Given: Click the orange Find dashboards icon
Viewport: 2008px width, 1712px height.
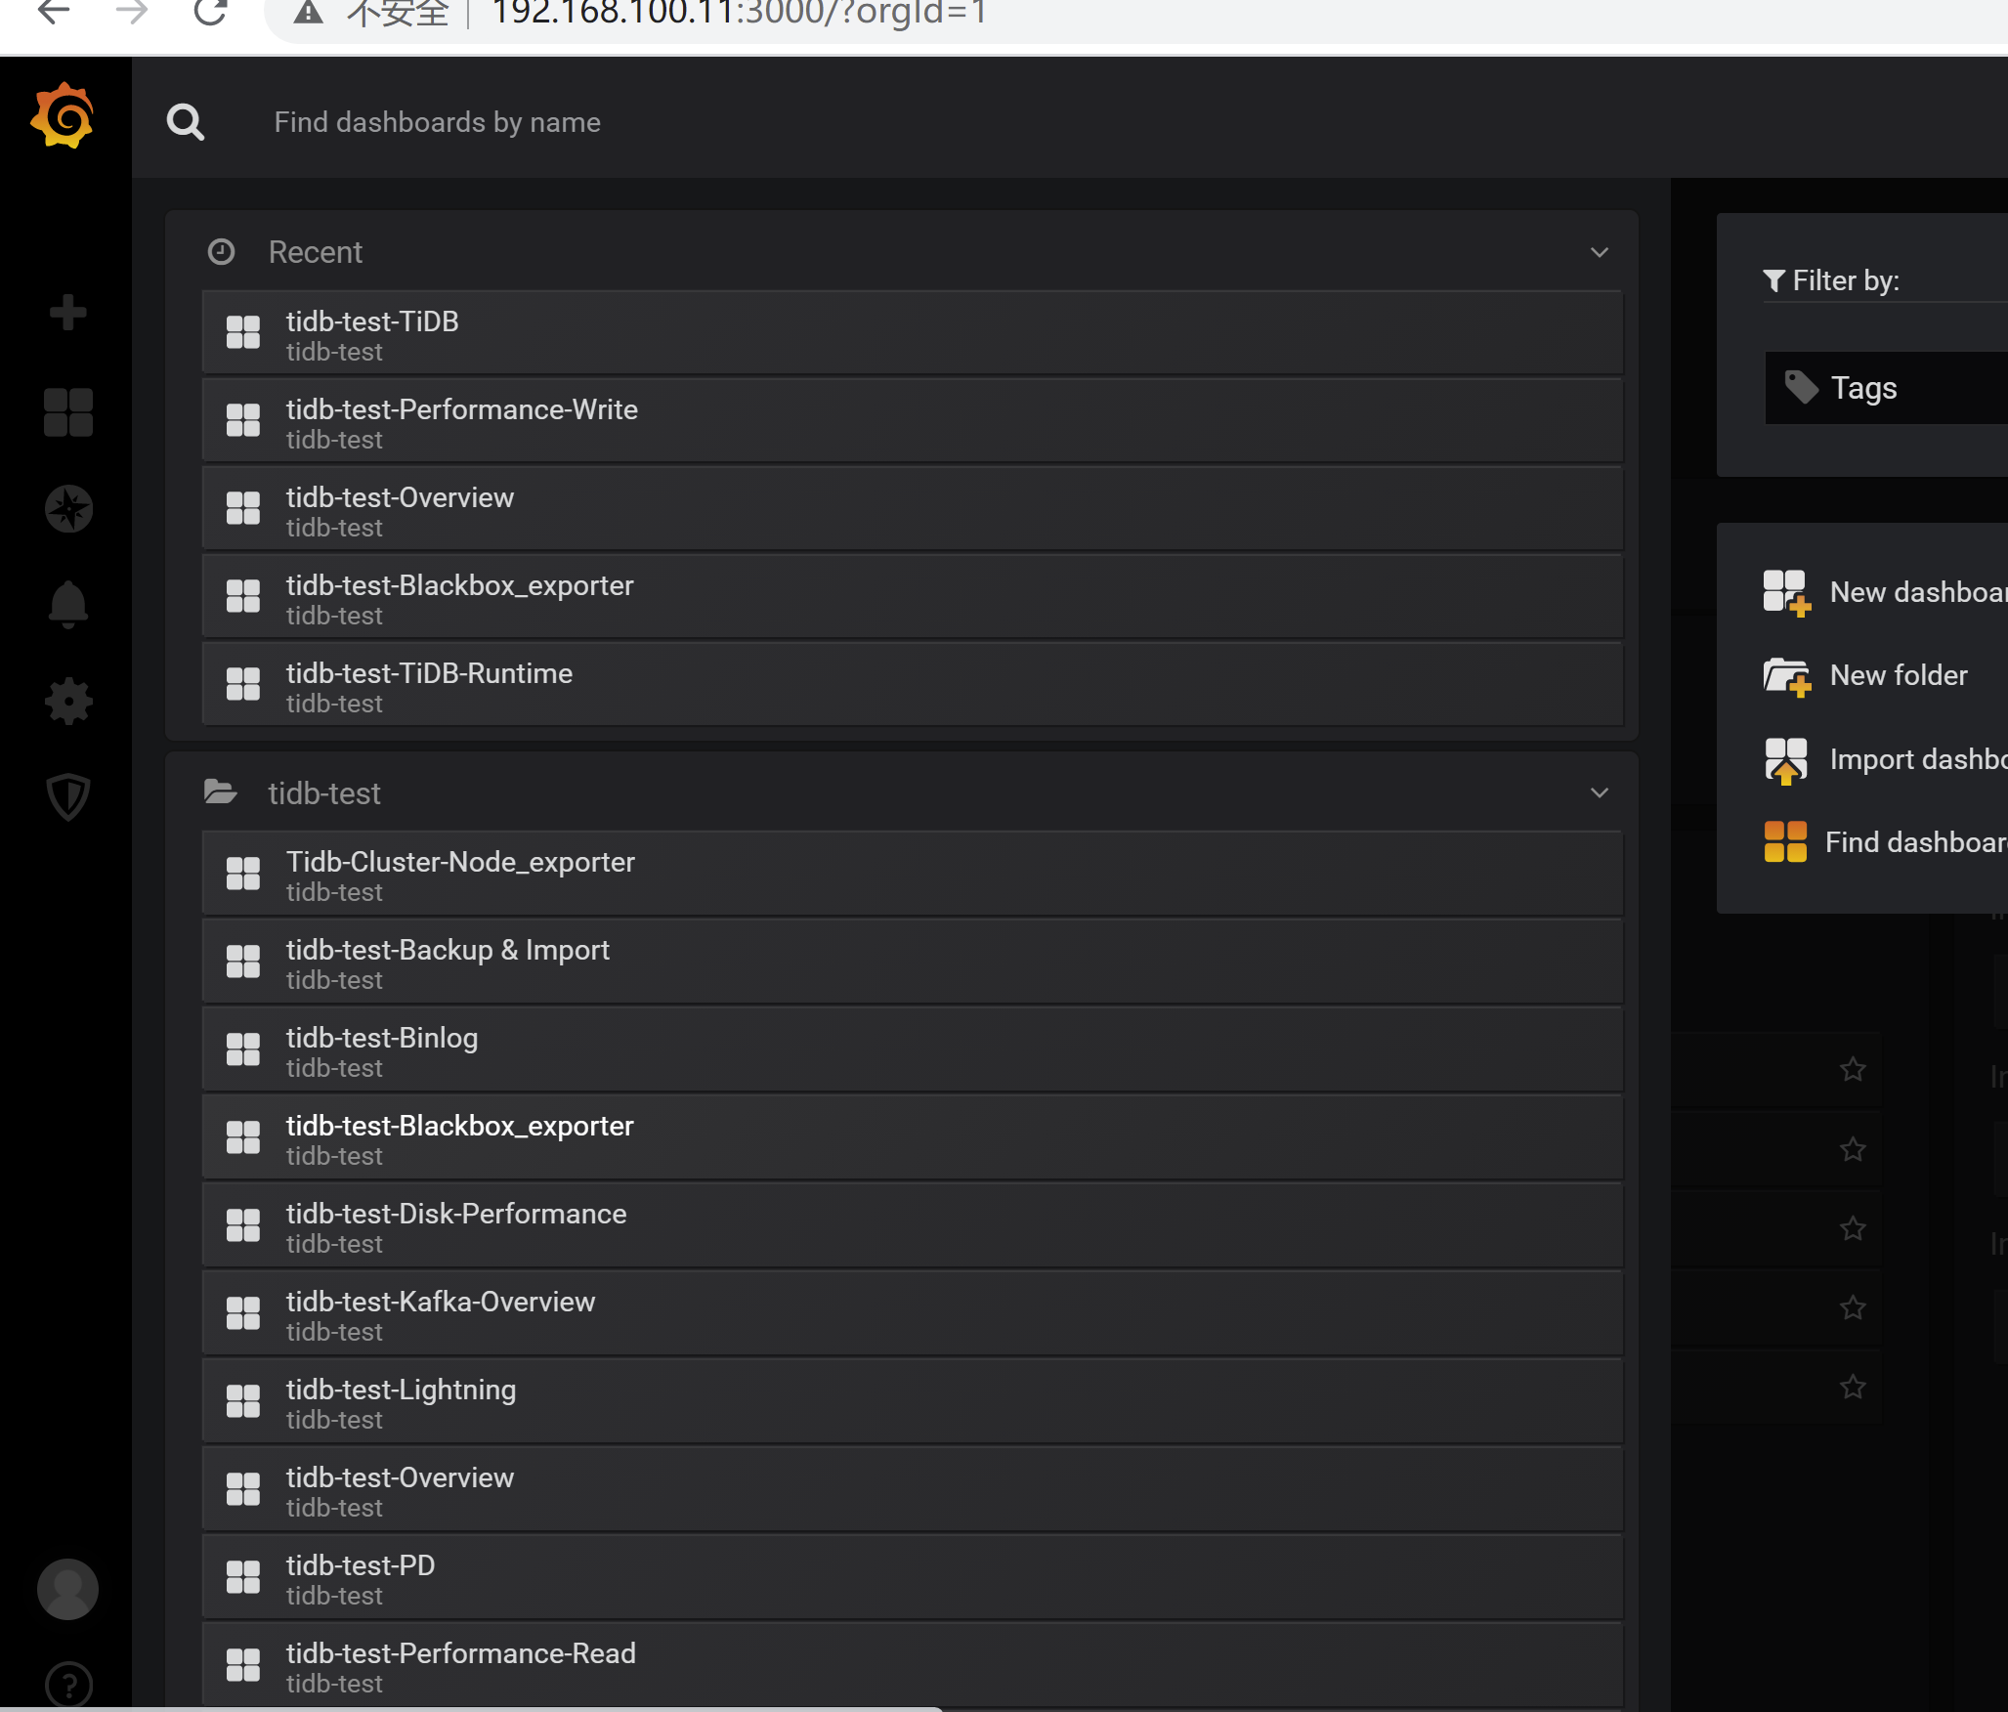Looking at the screenshot, I should (1785, 841).
